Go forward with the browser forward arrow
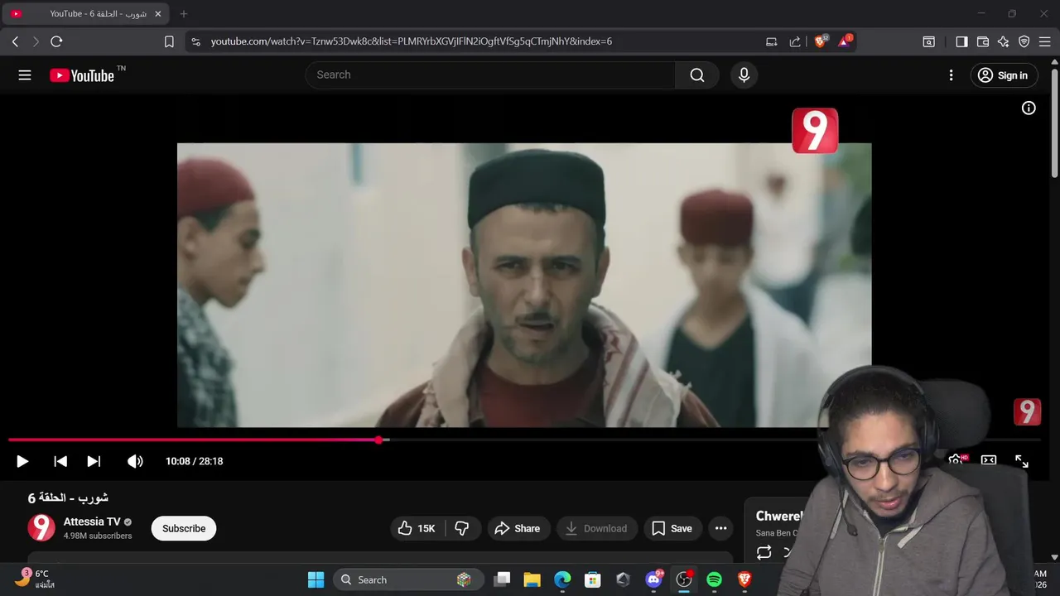The width and height of the screenshot is (1060, 596). [36, 41]
